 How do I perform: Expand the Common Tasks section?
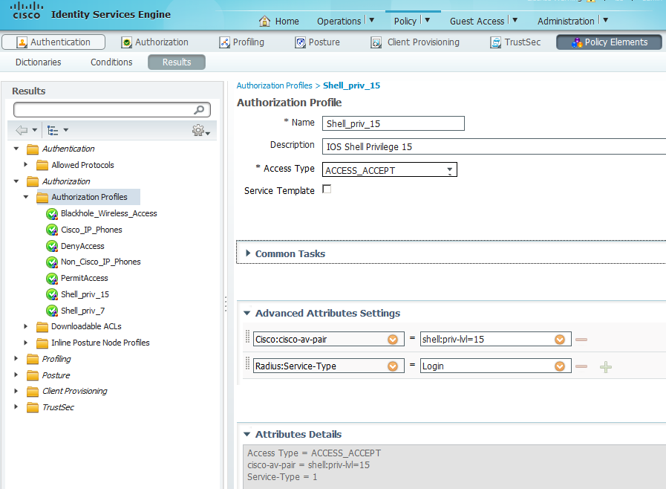(248, 253)
